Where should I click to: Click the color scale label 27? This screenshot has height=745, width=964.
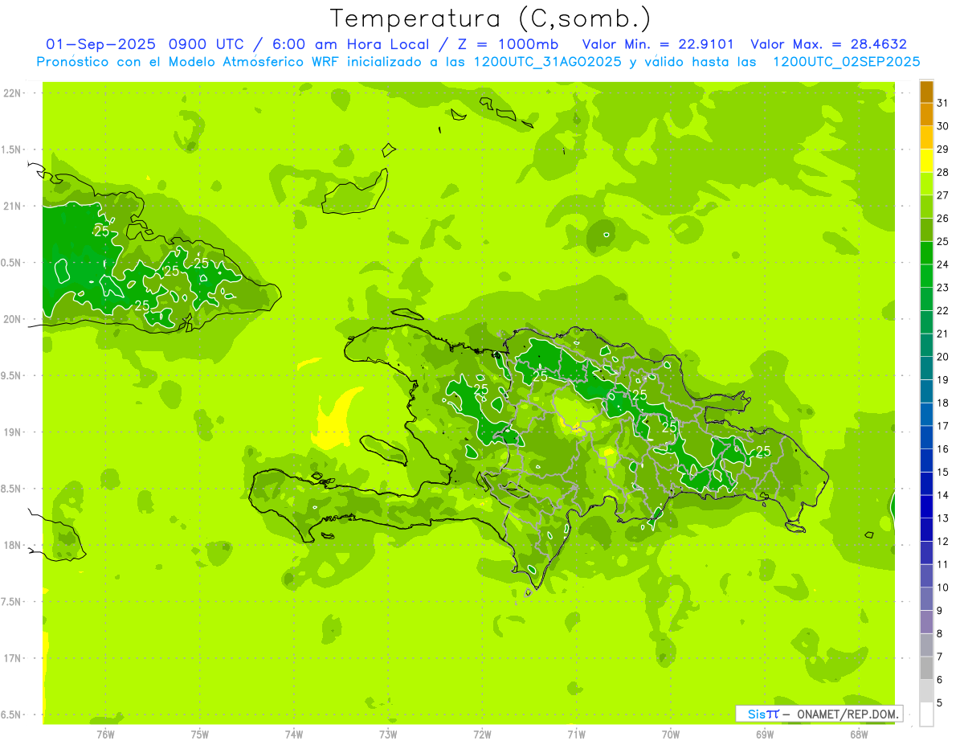click(943, 195)
